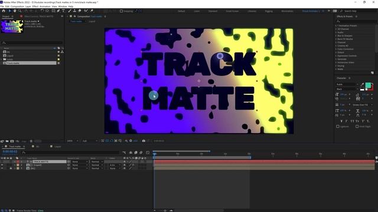Viewport: 378px width, 212px height.
Task: Unlock the BG layer lock toggle
Action: (x=11, y=168)
